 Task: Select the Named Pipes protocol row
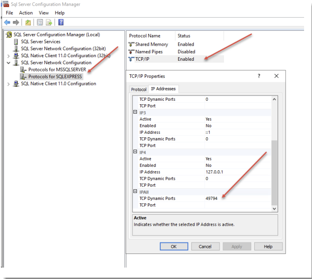pyautogui.click(x=176, y=52)
